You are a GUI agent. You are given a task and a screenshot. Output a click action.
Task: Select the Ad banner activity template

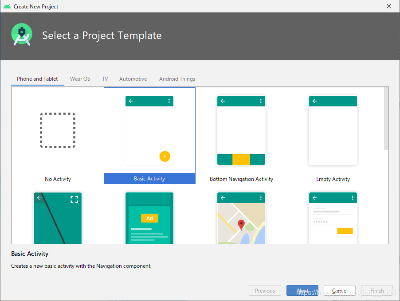point(149,218)
